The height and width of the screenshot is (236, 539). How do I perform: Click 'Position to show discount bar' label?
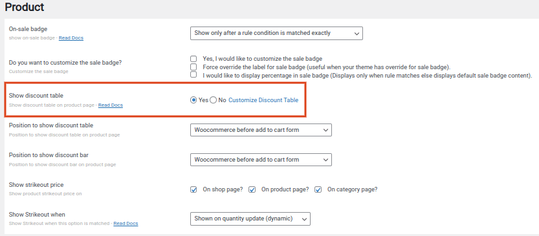[49, 155]
